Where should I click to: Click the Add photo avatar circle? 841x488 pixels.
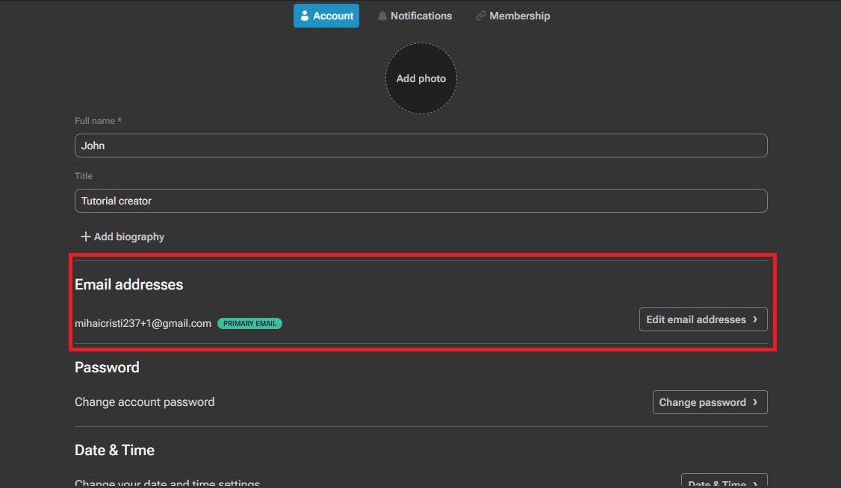pos(421,78)
